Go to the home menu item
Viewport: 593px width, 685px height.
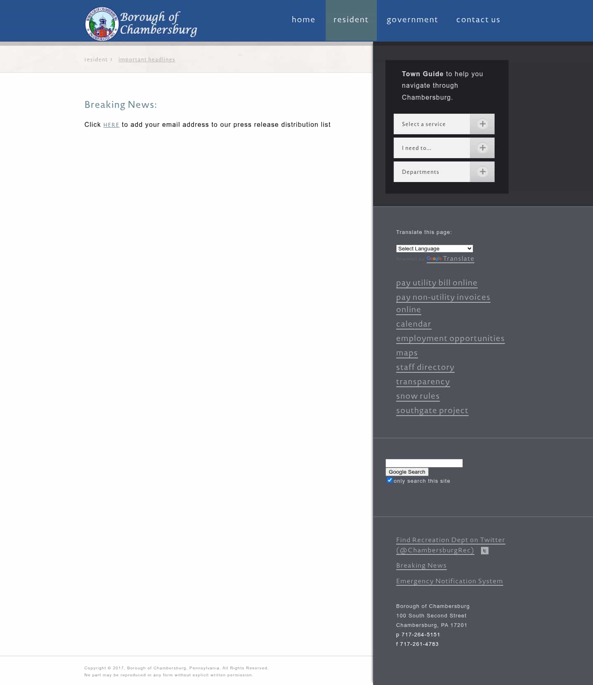click(x=304, y=20)
